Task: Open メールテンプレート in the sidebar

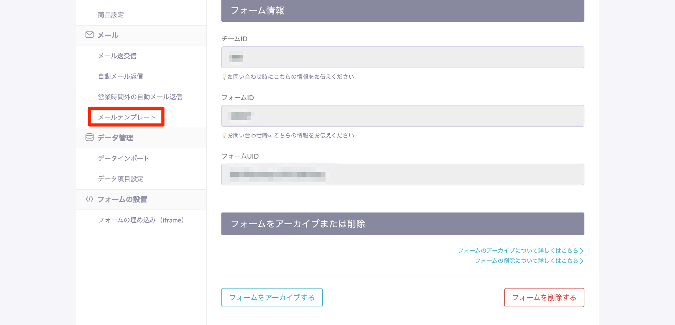Action: (127, 117)
